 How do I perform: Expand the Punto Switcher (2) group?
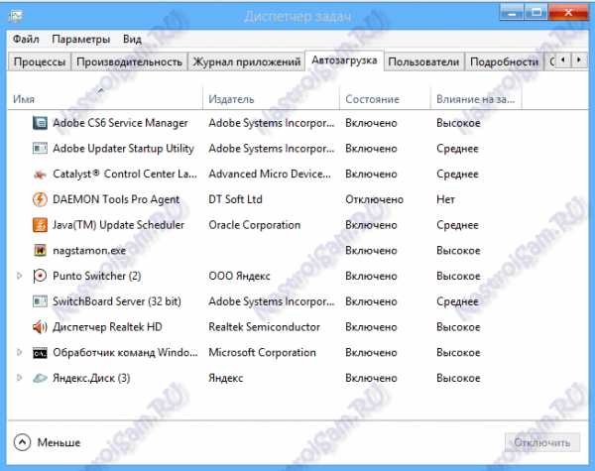click(20, 276)
